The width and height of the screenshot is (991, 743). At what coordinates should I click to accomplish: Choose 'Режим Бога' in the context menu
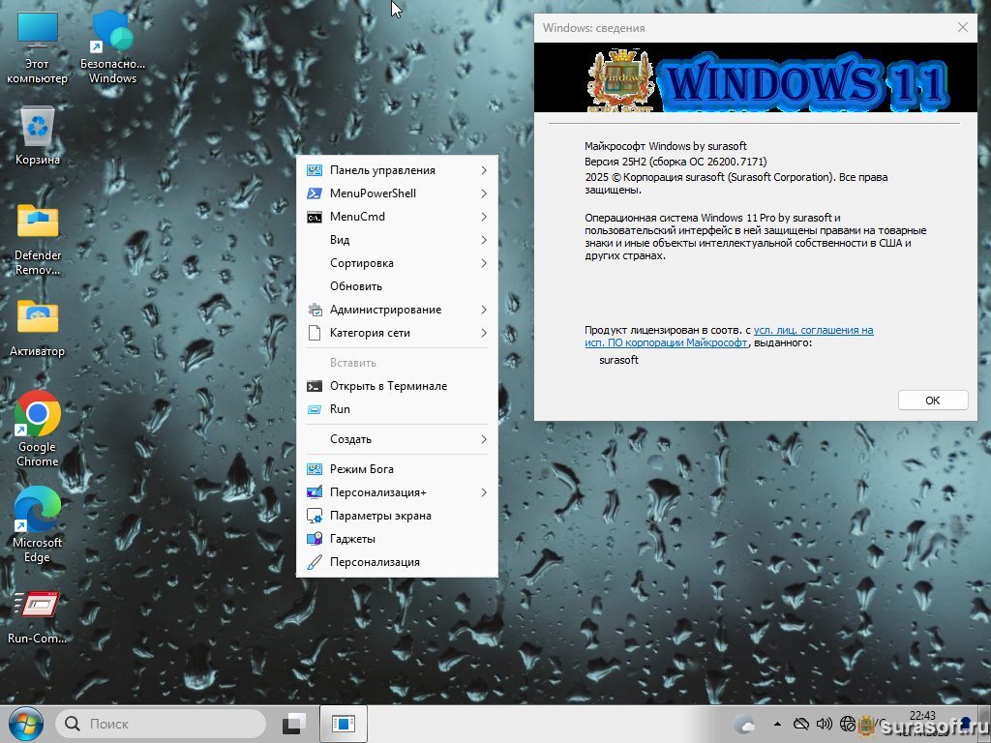(397, 469)
